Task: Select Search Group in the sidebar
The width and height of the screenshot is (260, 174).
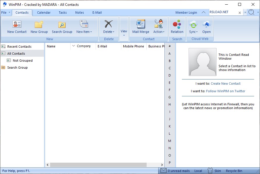Action: point(22,68)
